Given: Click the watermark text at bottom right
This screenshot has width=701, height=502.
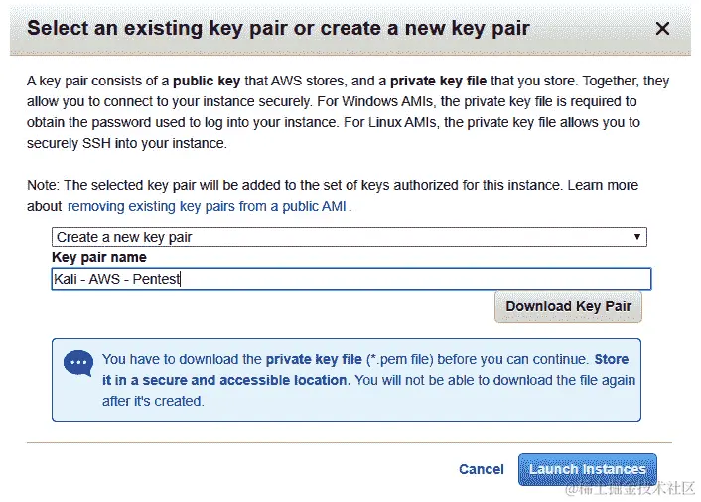Looking at the screenshot, I should [x=631, y=488].
